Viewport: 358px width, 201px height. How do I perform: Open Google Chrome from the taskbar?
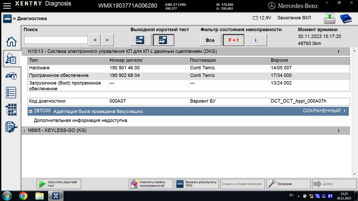pos(23,196)
